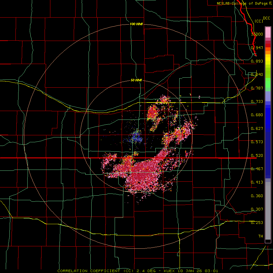Screen dimensions: 273x273
Task: Click the 100 NMI range ring label
Action: (136, 24)
